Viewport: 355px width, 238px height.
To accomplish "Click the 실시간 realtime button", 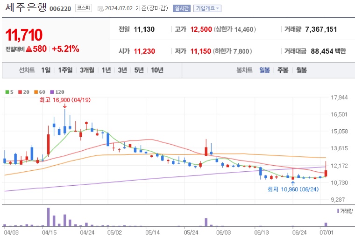I will click(x=181, y=8).
